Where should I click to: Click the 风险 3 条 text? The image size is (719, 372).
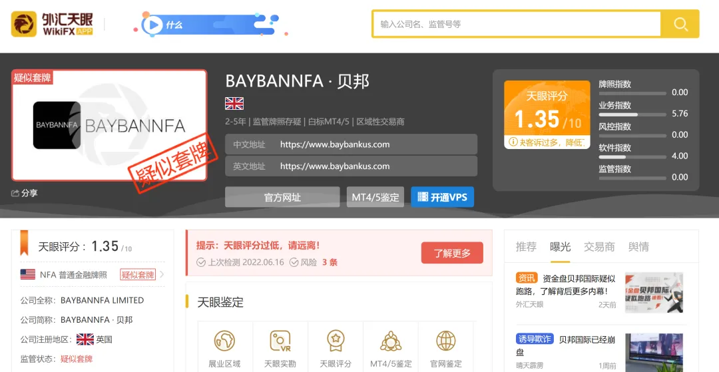pyautogui.click(x=319, y=262)
